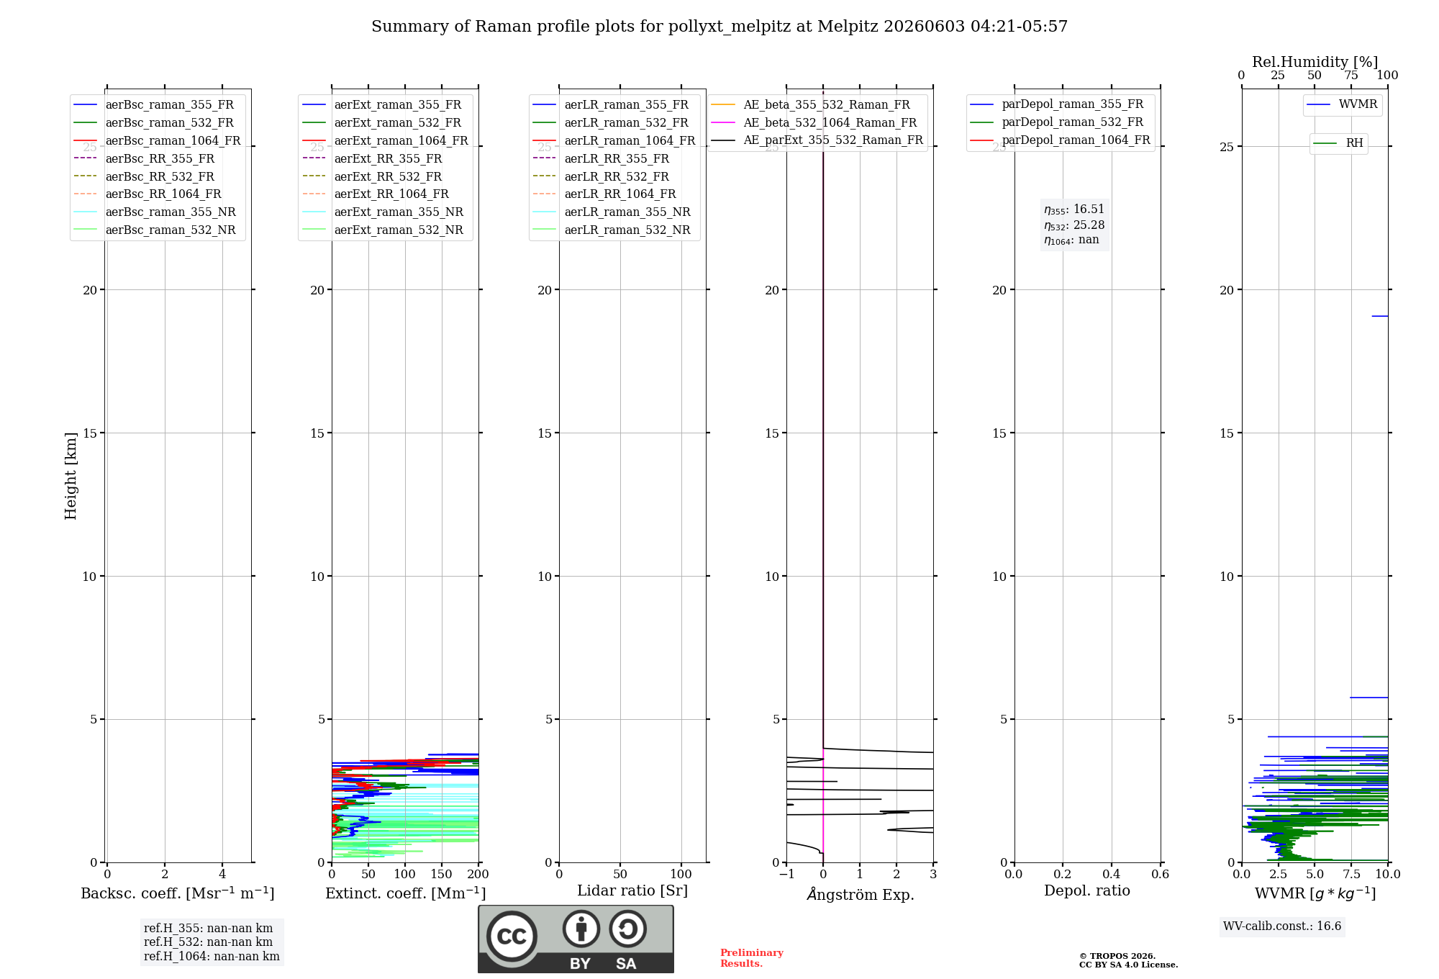Click the 'ref.H_1064: nan-nan km' text

(212, 957)
